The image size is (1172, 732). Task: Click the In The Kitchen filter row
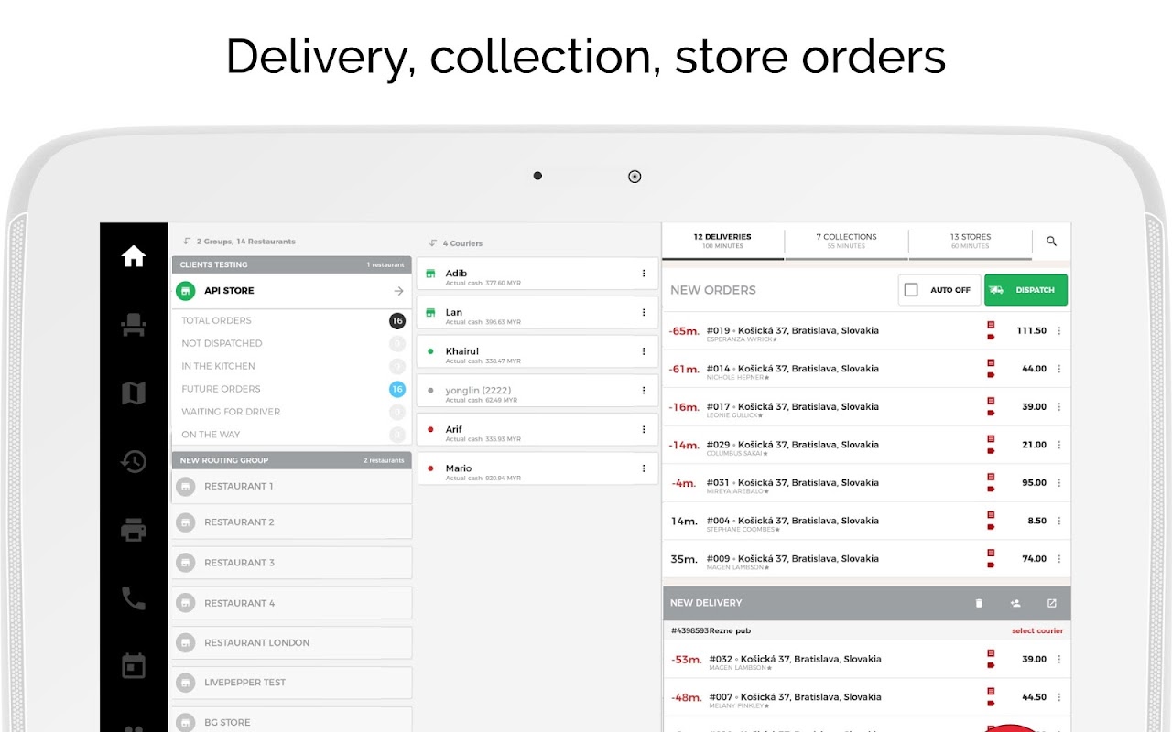(x=291, y=366)
